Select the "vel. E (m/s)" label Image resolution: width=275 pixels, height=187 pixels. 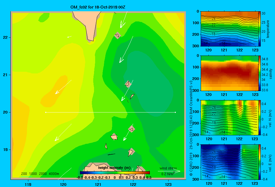270,163
